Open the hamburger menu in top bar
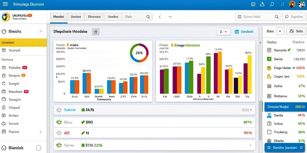Viewport: 307px width, 153px height. pyautogui.click(x=5, y=4)
